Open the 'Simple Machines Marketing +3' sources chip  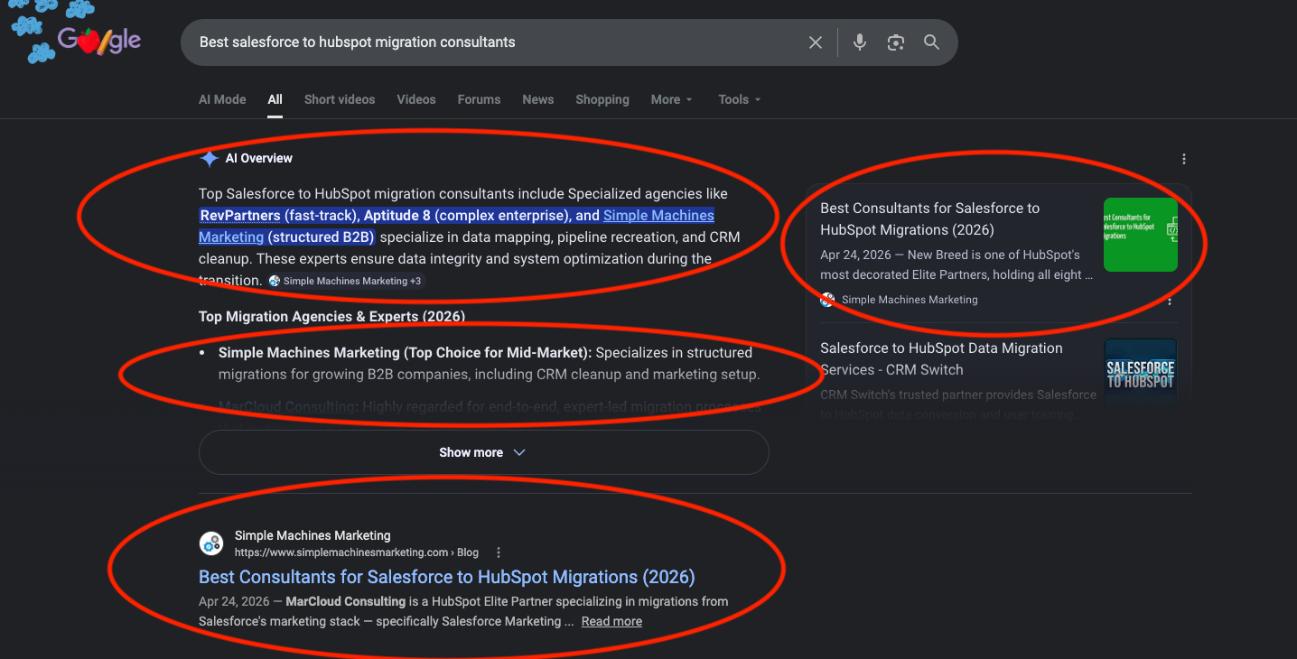[345, 281]
